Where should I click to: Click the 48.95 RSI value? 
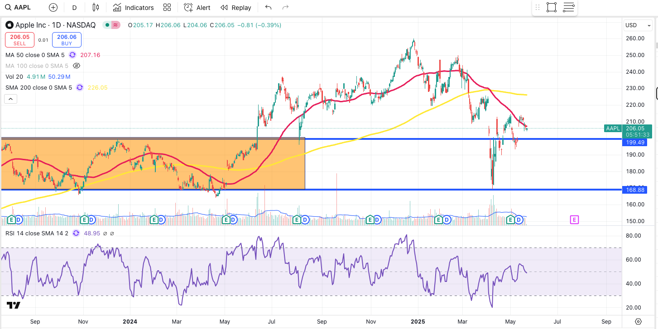[91, 233]
